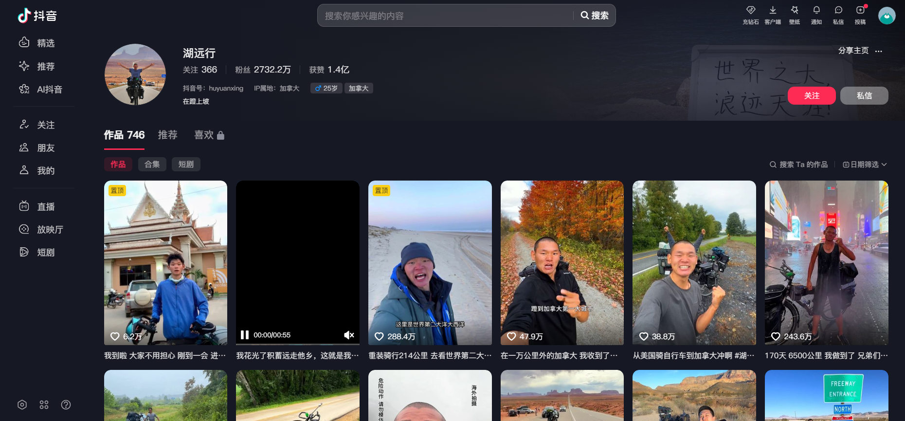Open the three-dots more menu beside 分享主页
Screen dimensions: 905x421
(x=878, y=51)
